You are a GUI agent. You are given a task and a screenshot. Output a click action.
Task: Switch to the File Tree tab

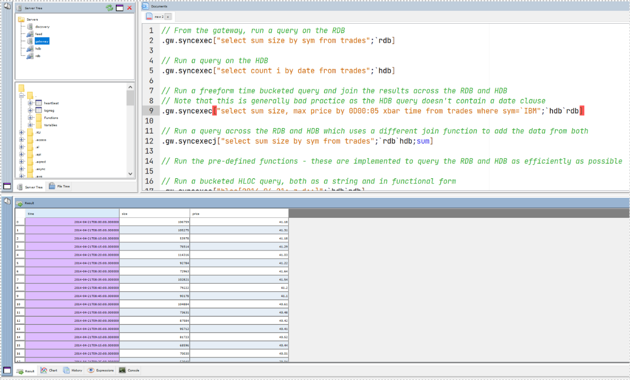point(59,186)
